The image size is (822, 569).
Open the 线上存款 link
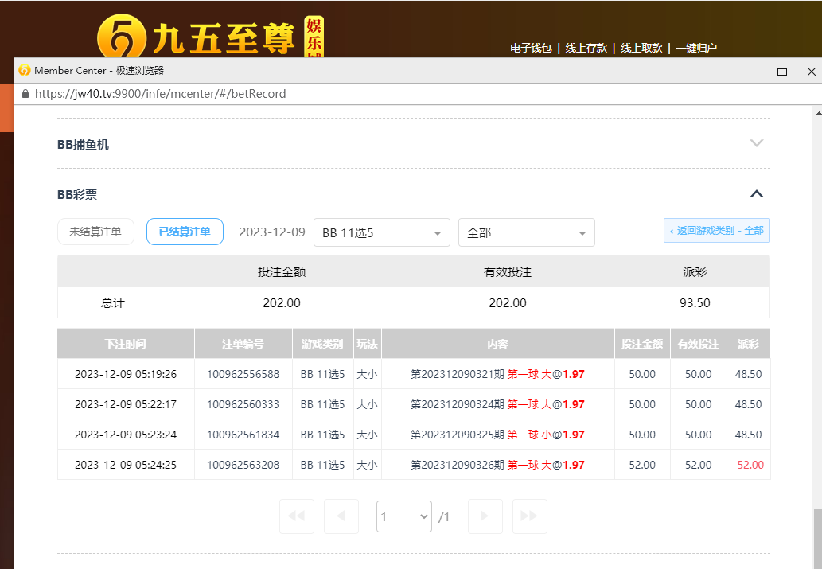point(586,49)
